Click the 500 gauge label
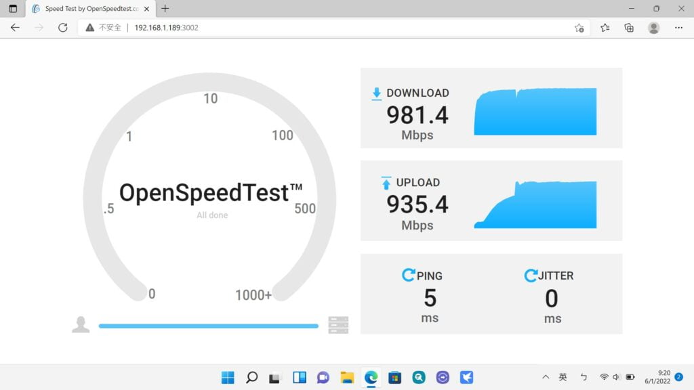Image resolution: width=694 pixels, height=390 pixels. (305, 209)
